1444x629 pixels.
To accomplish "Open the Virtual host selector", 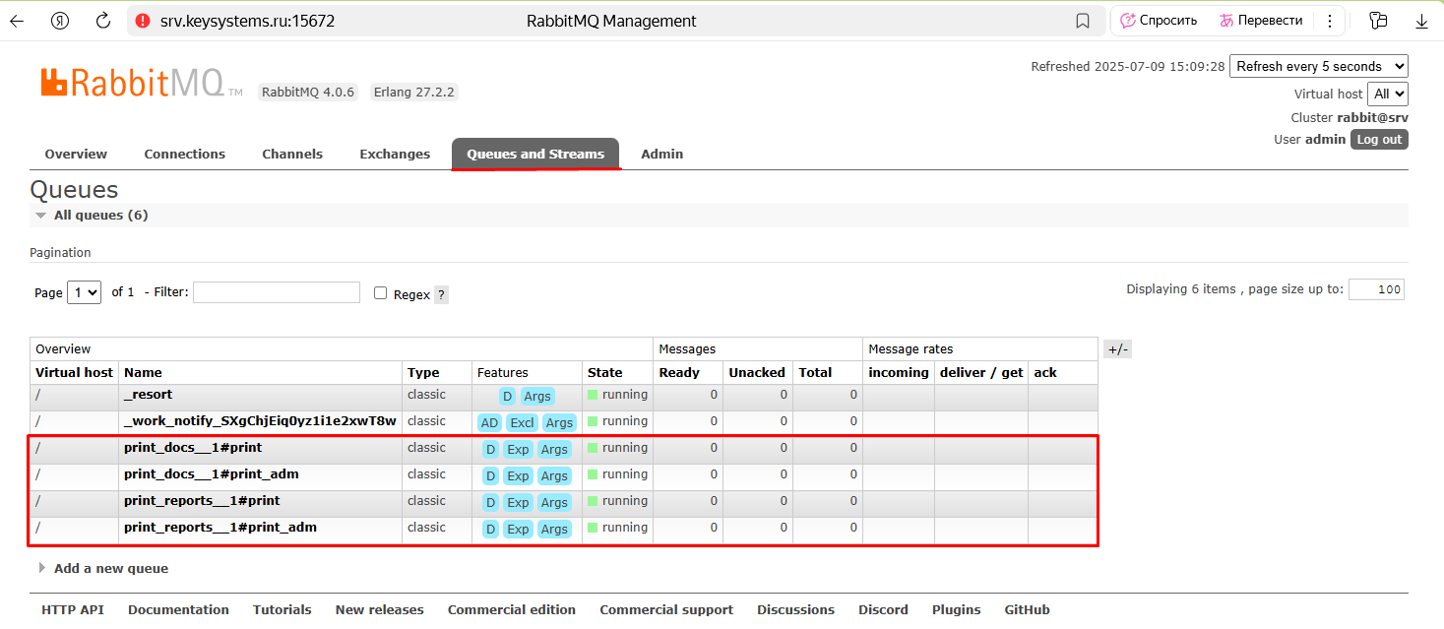I will click(x=1388, y=94).
